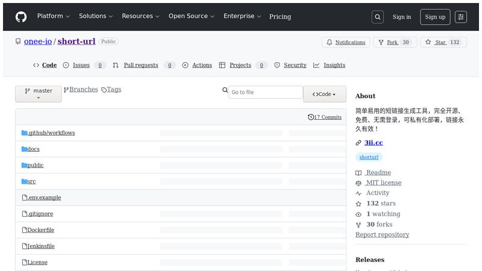Click the Security shield icon
482x271 pixels.
[x=277, y=65]
